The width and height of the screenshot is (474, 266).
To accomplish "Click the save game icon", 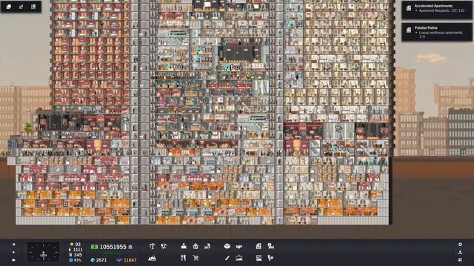I will point(460,252).
